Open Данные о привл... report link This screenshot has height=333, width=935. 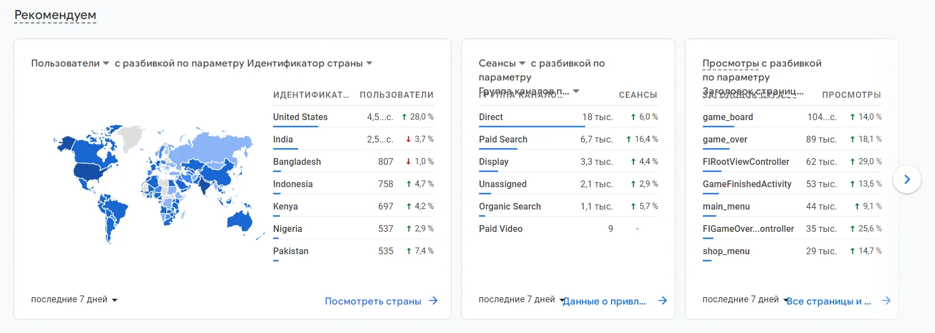coord(604,301)
